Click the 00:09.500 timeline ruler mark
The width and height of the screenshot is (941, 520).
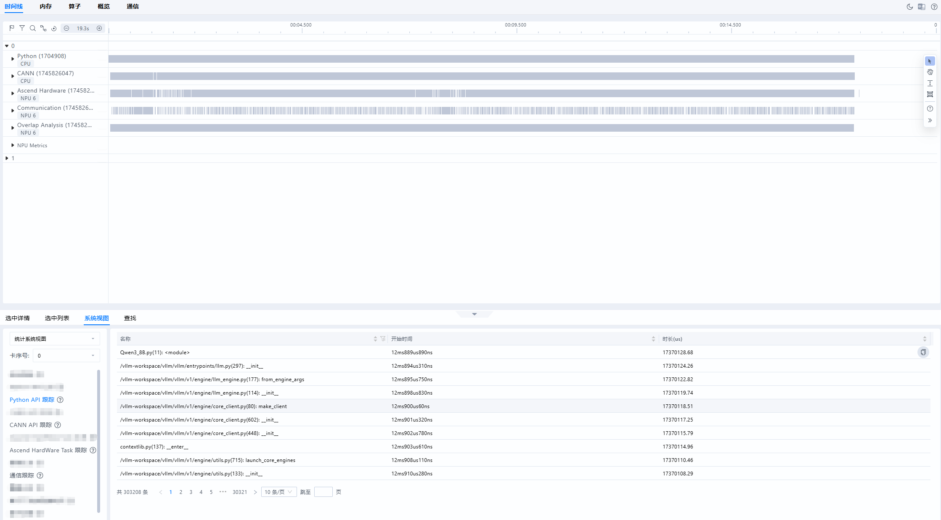516,25
